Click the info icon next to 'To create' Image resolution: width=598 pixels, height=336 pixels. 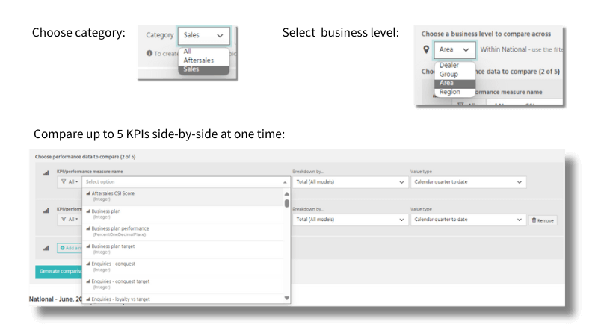(149, 53)
